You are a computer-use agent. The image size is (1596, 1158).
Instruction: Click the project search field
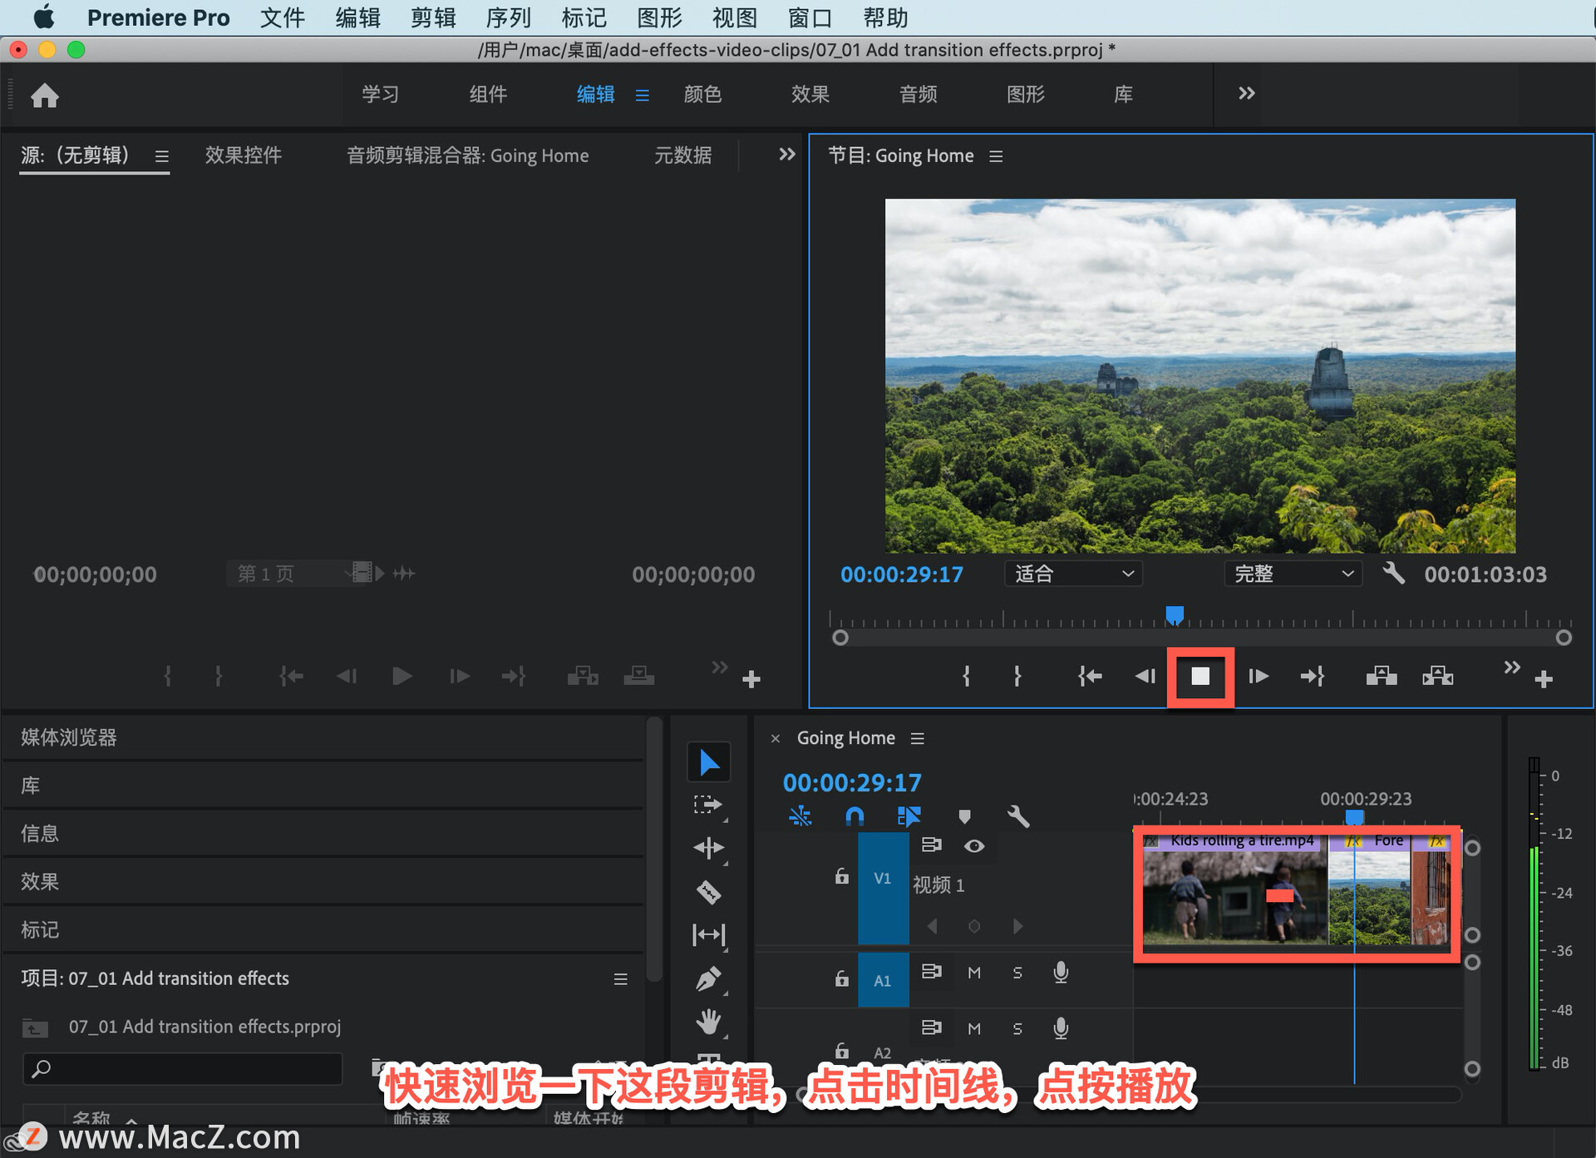pos(183,1069)
